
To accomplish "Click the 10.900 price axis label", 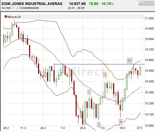I will [x=149, y=29].
